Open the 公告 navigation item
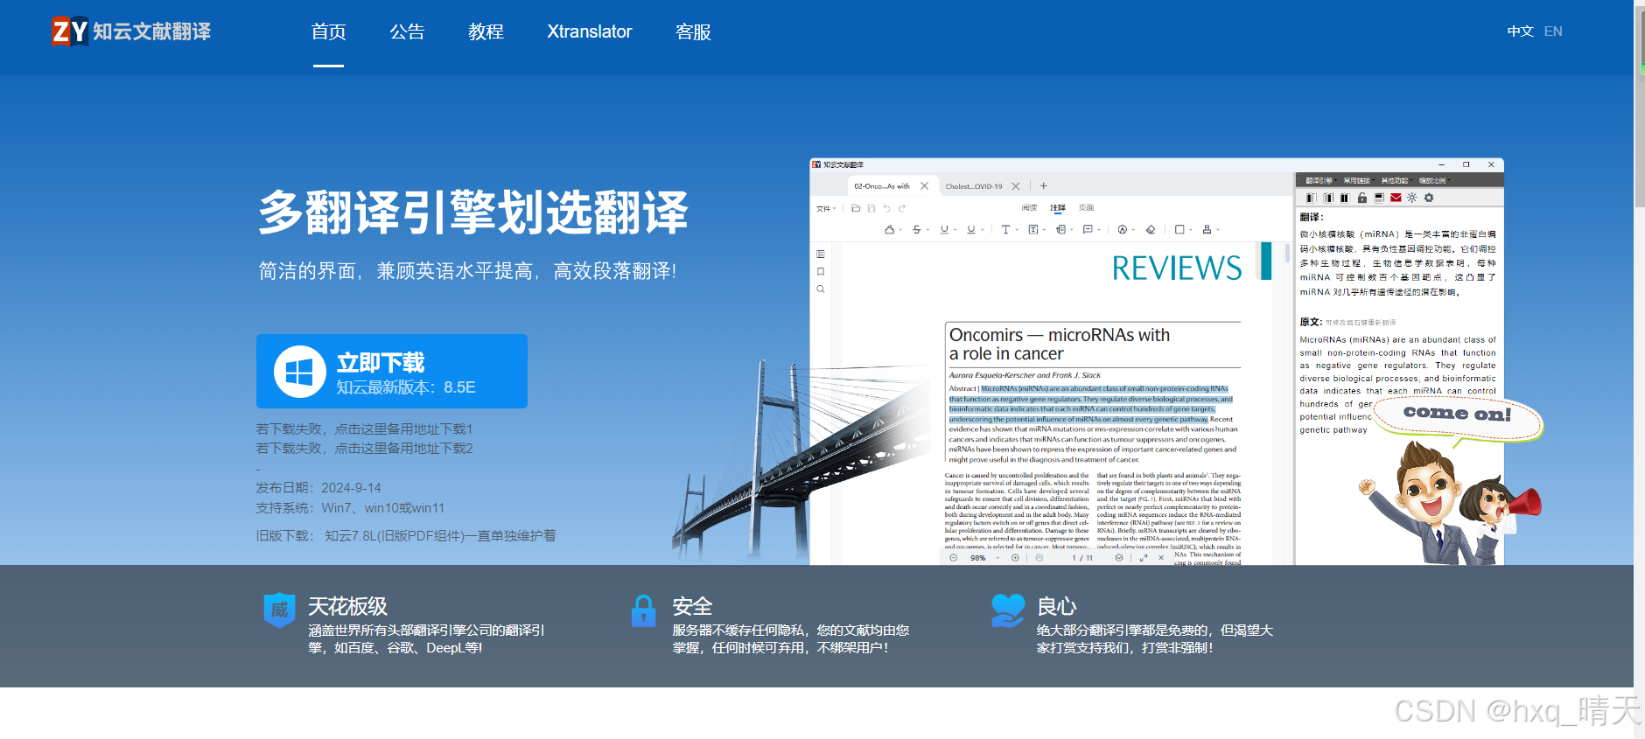This screenshot has height=739, width=1645. click(x=408, y=31)
